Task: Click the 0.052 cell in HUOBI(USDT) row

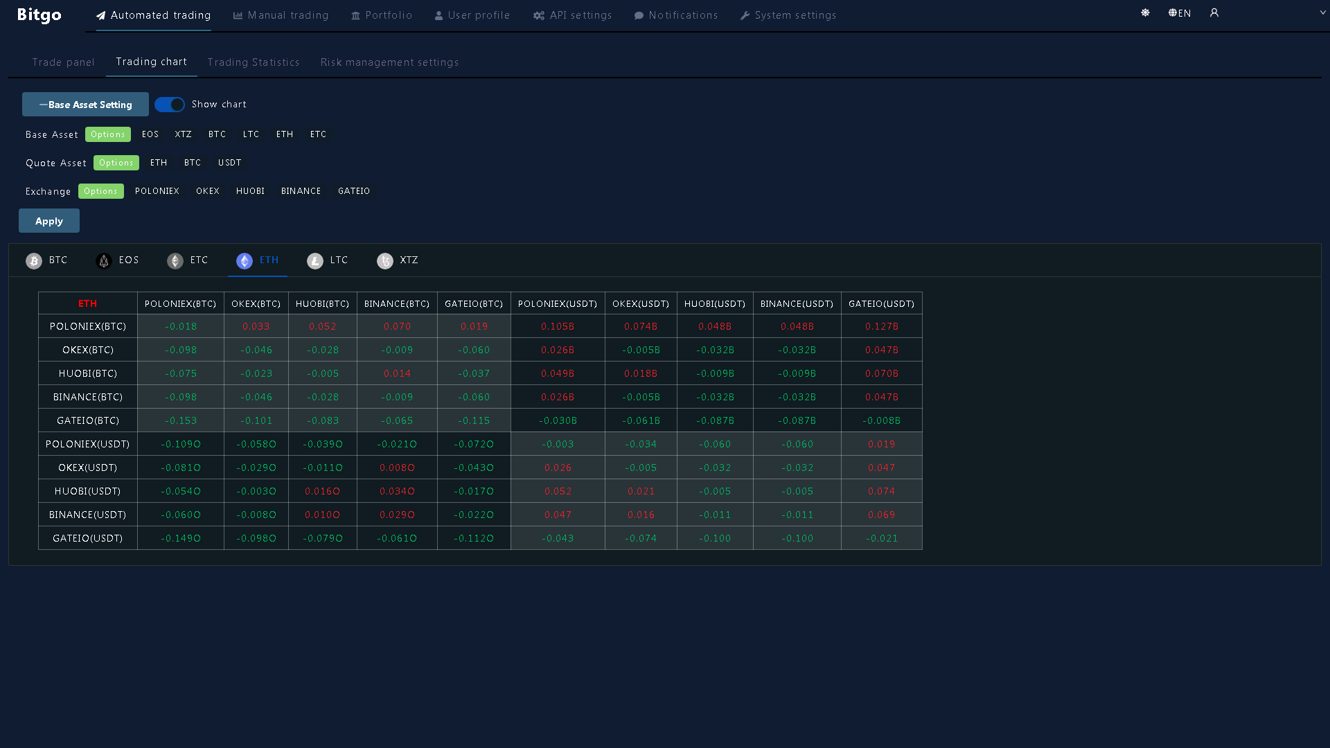Action: pos(558,491)
